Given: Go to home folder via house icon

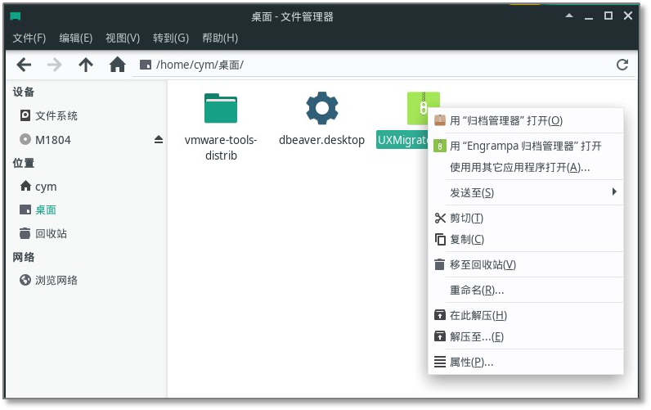Looking at the screenshot, I should [x=118, y=65].
